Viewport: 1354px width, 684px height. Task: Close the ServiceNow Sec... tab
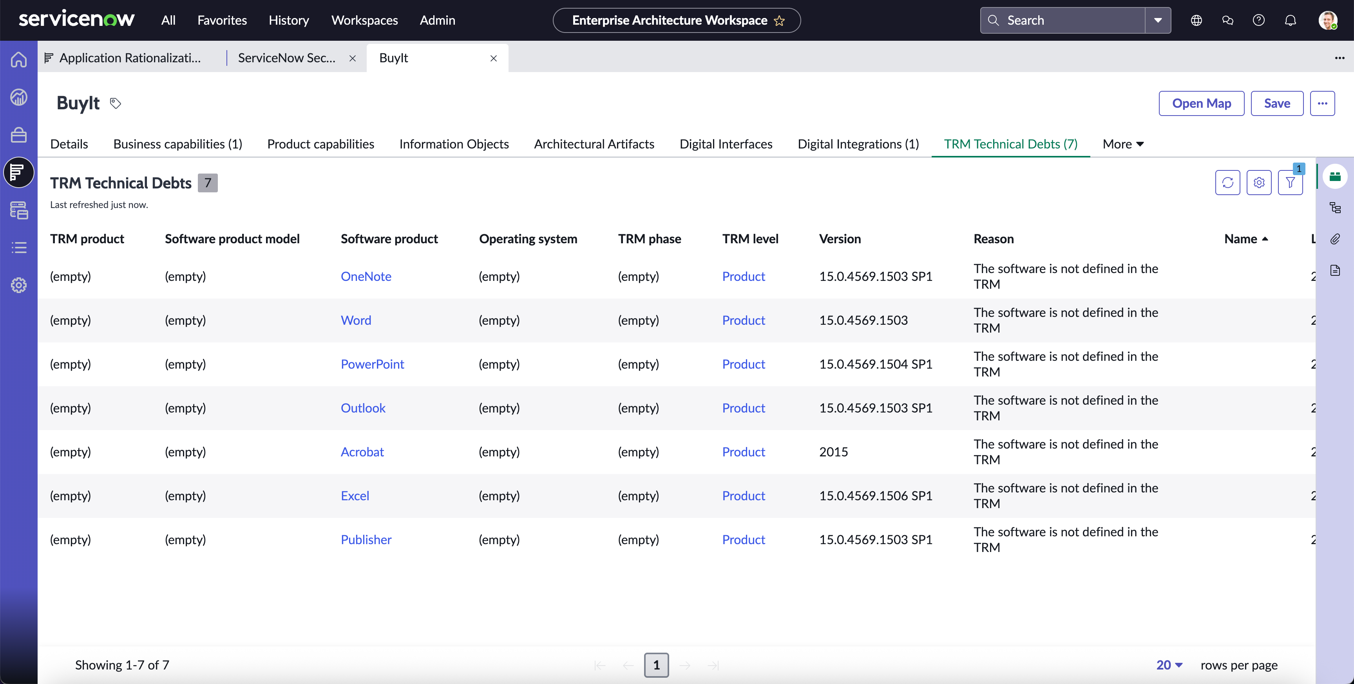(x=353, y=58)
